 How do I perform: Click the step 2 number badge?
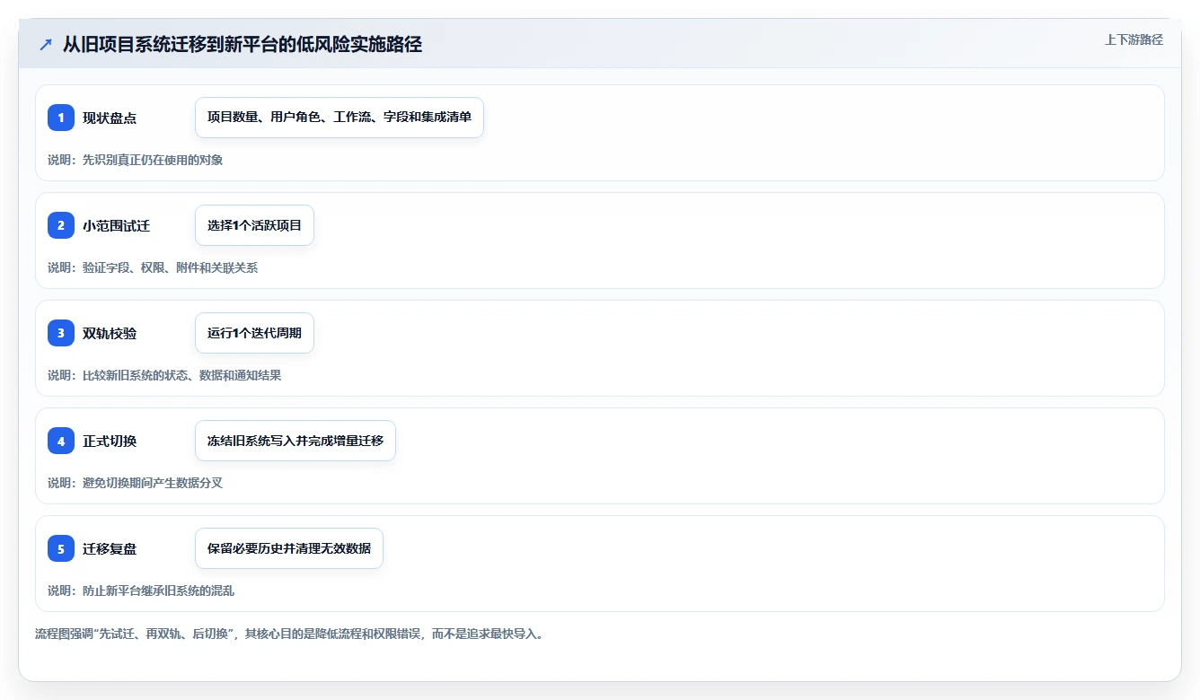(61, 225)
